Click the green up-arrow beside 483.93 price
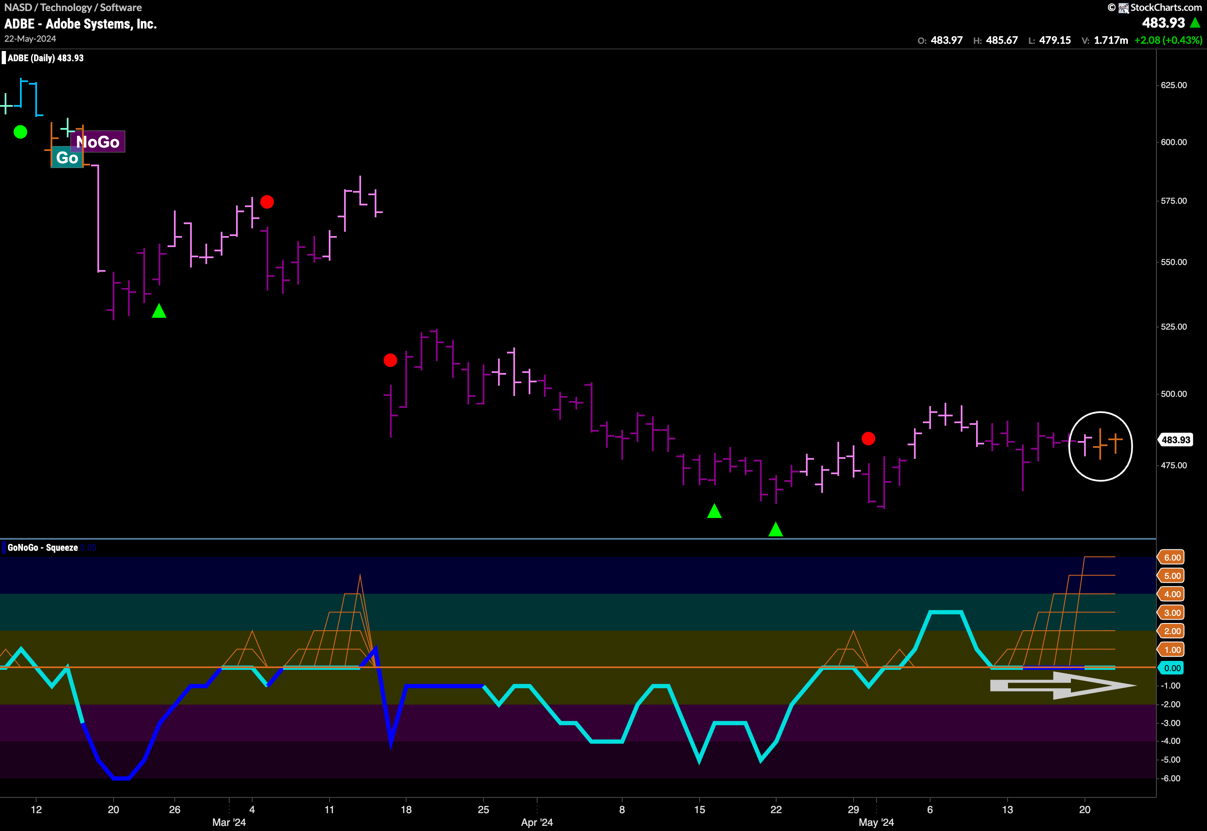 pos(1196,23)
